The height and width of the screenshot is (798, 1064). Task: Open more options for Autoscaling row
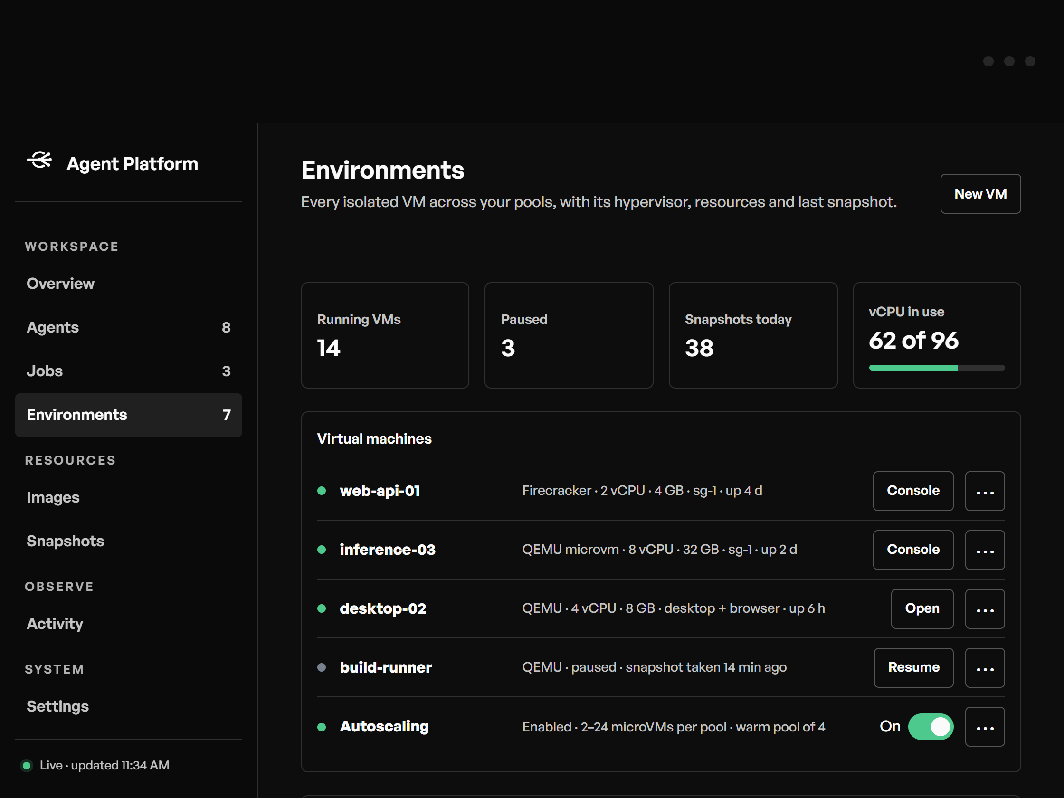985,727
